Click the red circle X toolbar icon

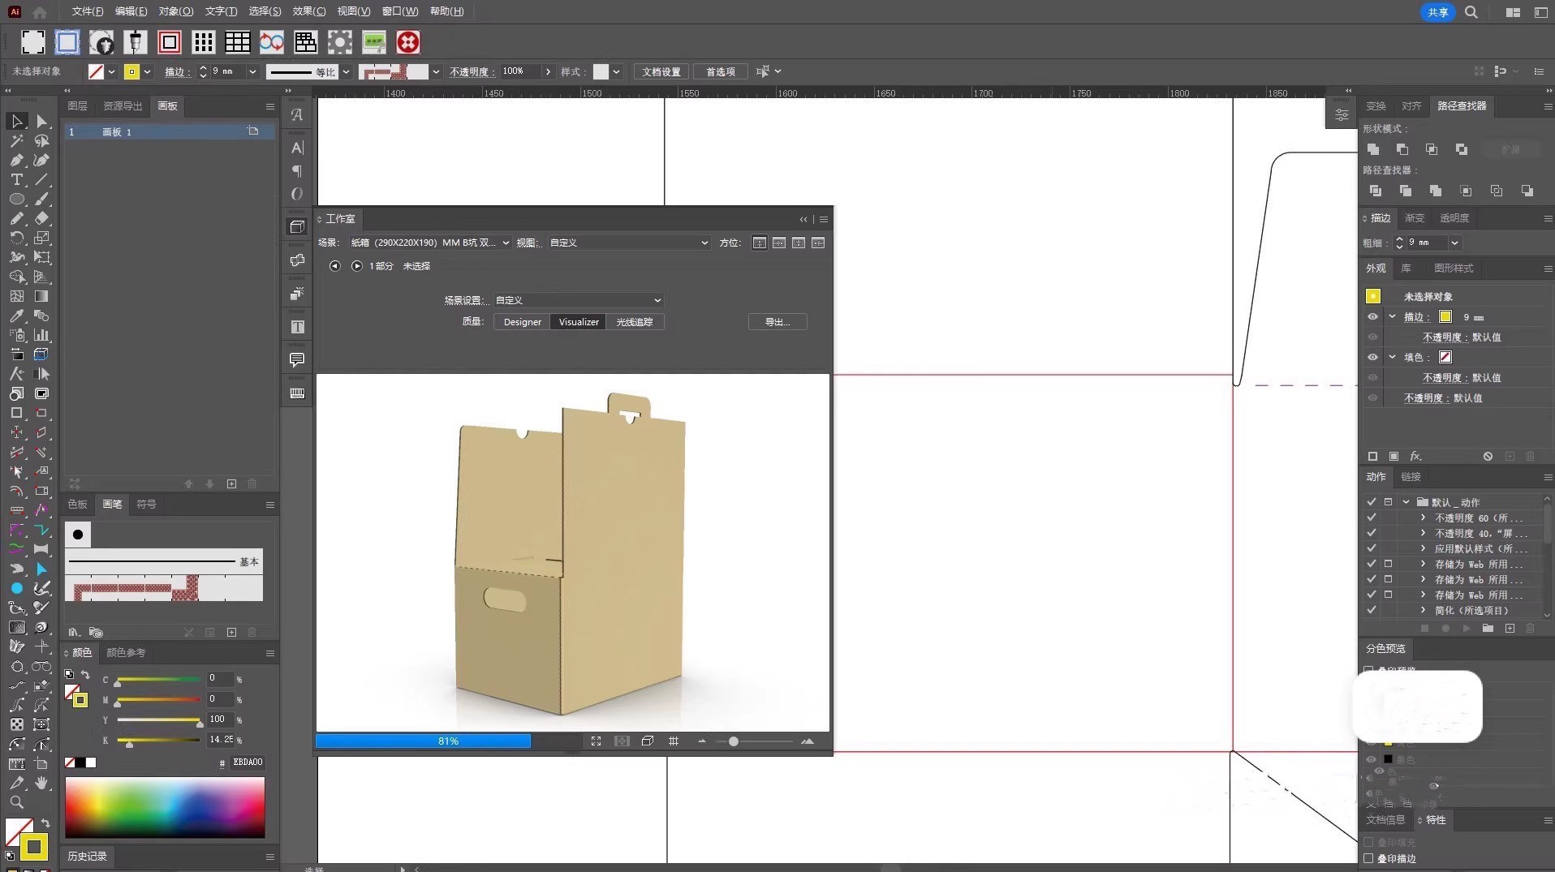click(x=408, y=42)
